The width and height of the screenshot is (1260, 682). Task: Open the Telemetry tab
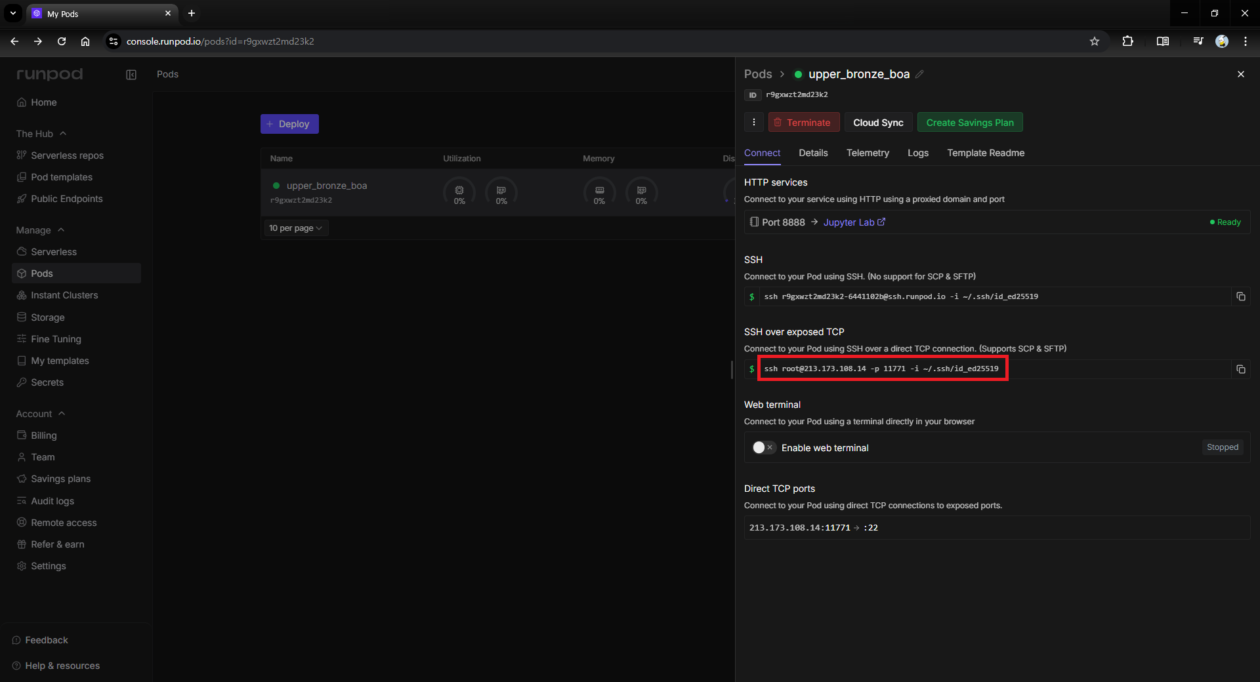pyautogui.click(x=868, y=153)
